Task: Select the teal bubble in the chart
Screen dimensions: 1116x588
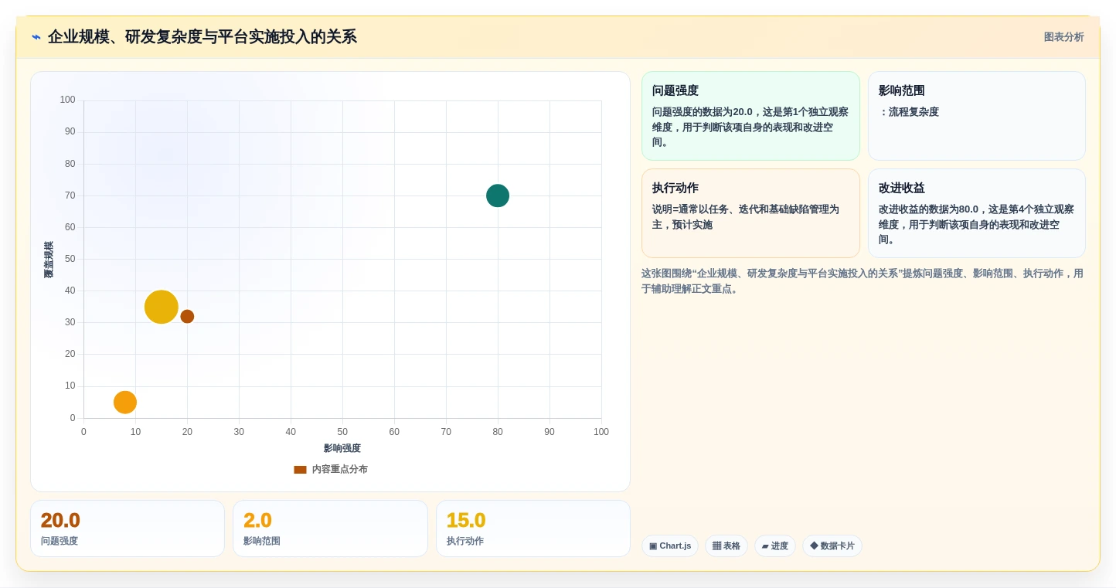Action: [498, 196]
